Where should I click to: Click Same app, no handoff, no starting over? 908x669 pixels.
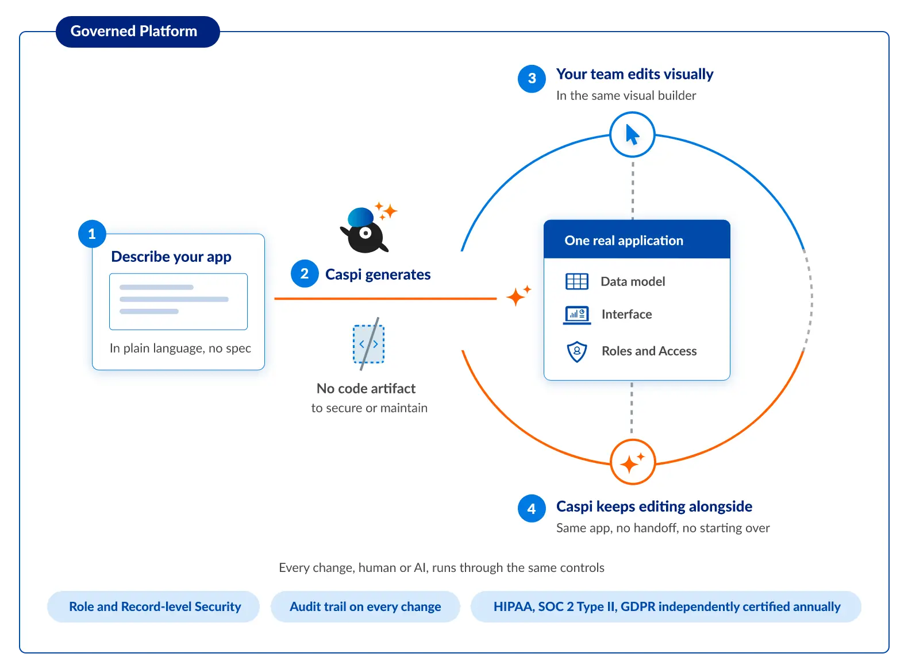pos(663,528)
